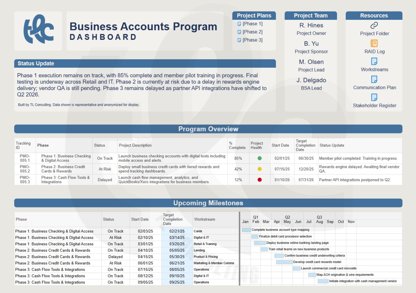416x293 pixels.
Task: Click the orange RAID Log notebook icon
Action: [x=374, y=43]
